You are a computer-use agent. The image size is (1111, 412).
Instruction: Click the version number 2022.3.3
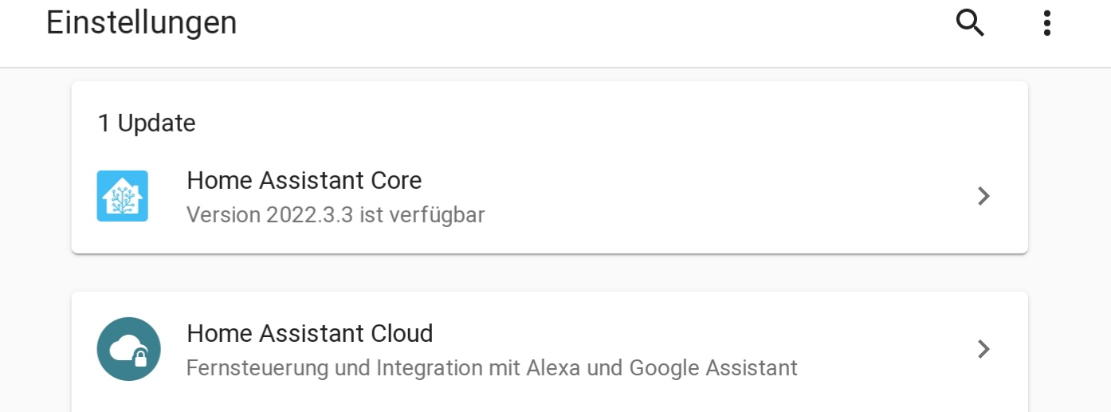coord(310,215)
